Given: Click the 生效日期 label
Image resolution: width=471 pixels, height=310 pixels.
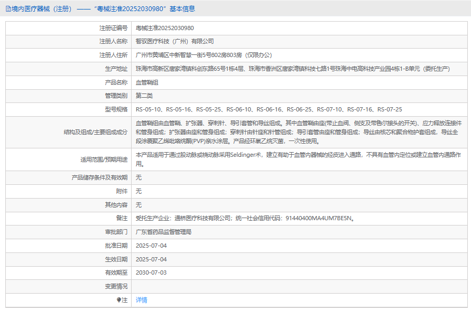Looking at the screenshot, I should pyautogui.click(x=116, y=259).
